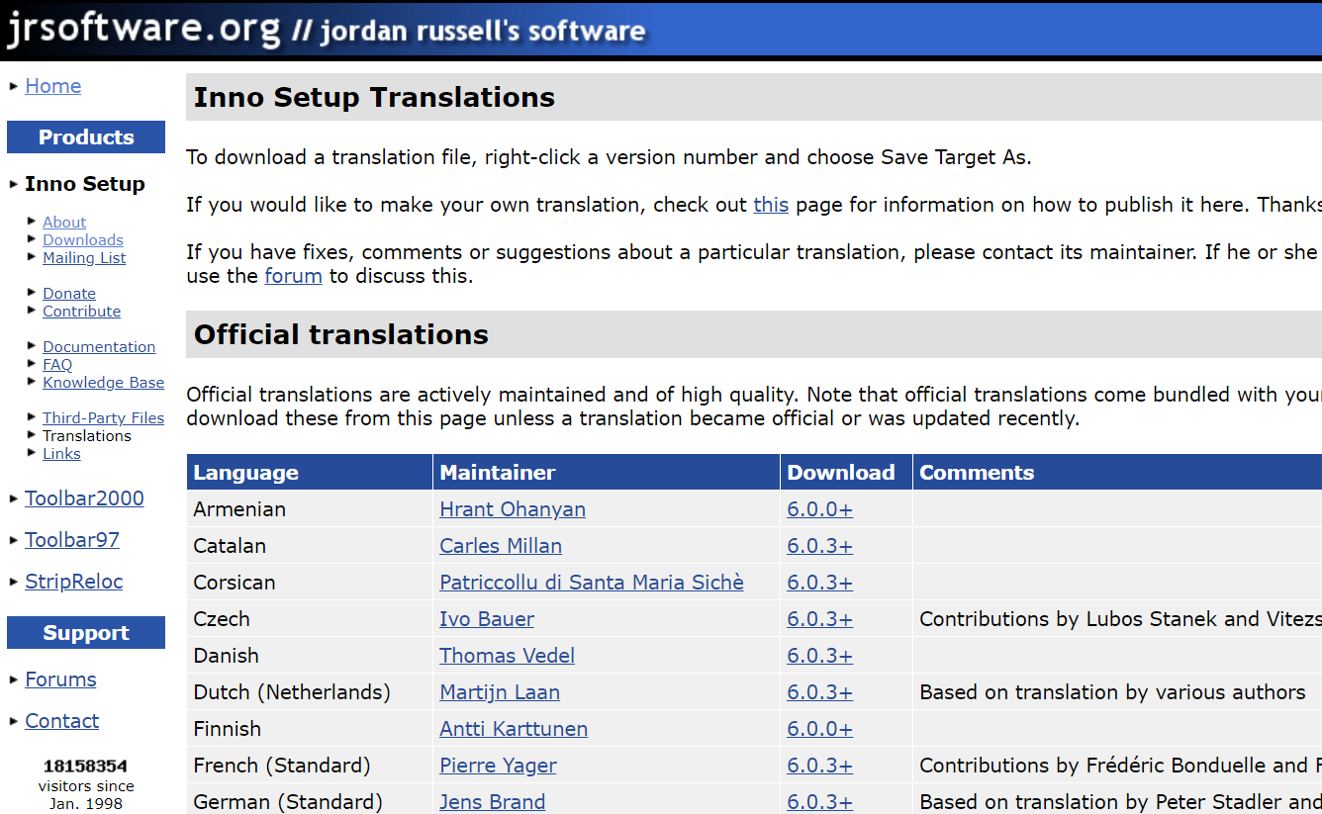Download Dutch translation 6.0.3+
The height and width of the screenshot is (814, 1322).
[x=819, y=692]
